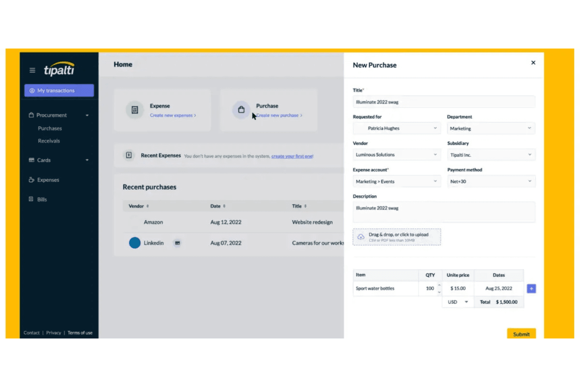Close the New Purchase panel
This screenshot has width=580, height=387.
[533, 63]
